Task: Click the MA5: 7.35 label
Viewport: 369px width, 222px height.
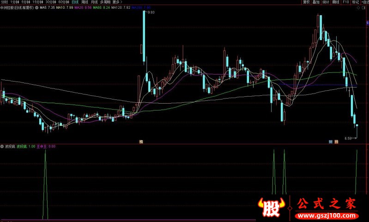Action: pos(47,7)
